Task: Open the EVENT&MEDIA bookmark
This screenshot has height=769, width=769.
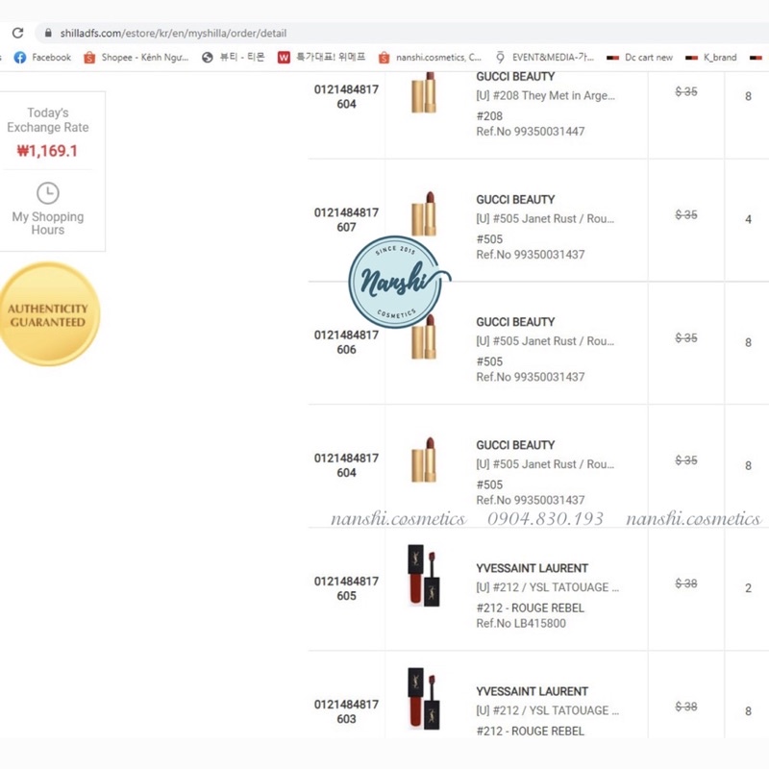Action: point(544,58)
